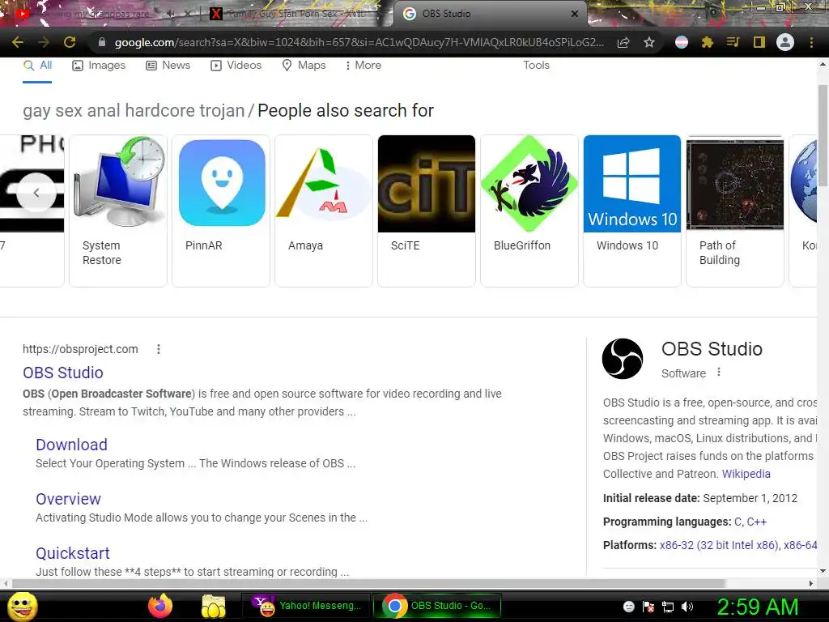
Task: Open the folder icon on the taskbar
Action: pyautogui.click(x=213, y=606)
